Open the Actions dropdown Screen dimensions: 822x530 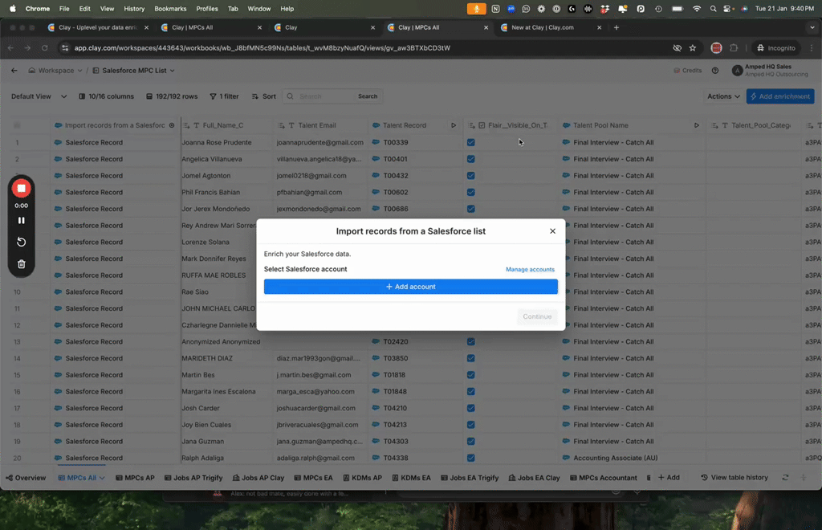tap(723, 96)
